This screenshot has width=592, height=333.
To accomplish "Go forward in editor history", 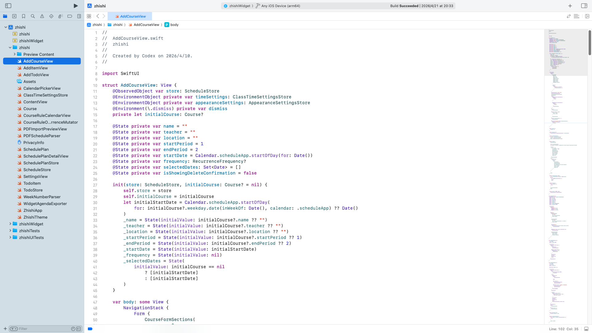I will click(x=104, y=16).
